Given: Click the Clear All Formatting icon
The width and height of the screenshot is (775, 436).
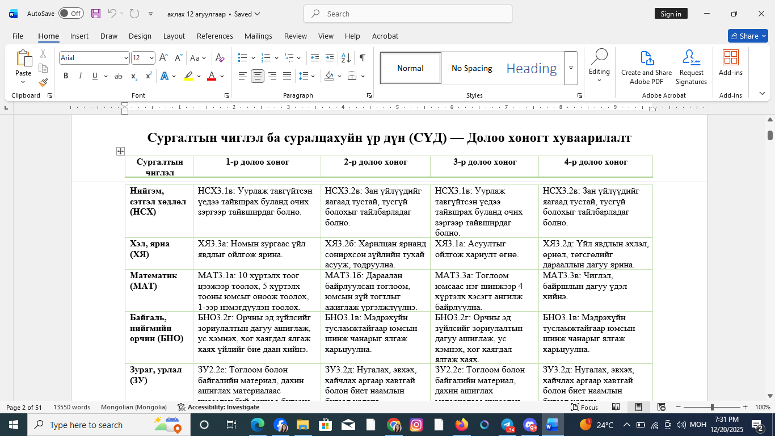Looking at the screenshot, I should (x=220, y=57).
